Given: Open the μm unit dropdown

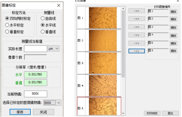Looking at the screenshot, I should coord(54,48).
